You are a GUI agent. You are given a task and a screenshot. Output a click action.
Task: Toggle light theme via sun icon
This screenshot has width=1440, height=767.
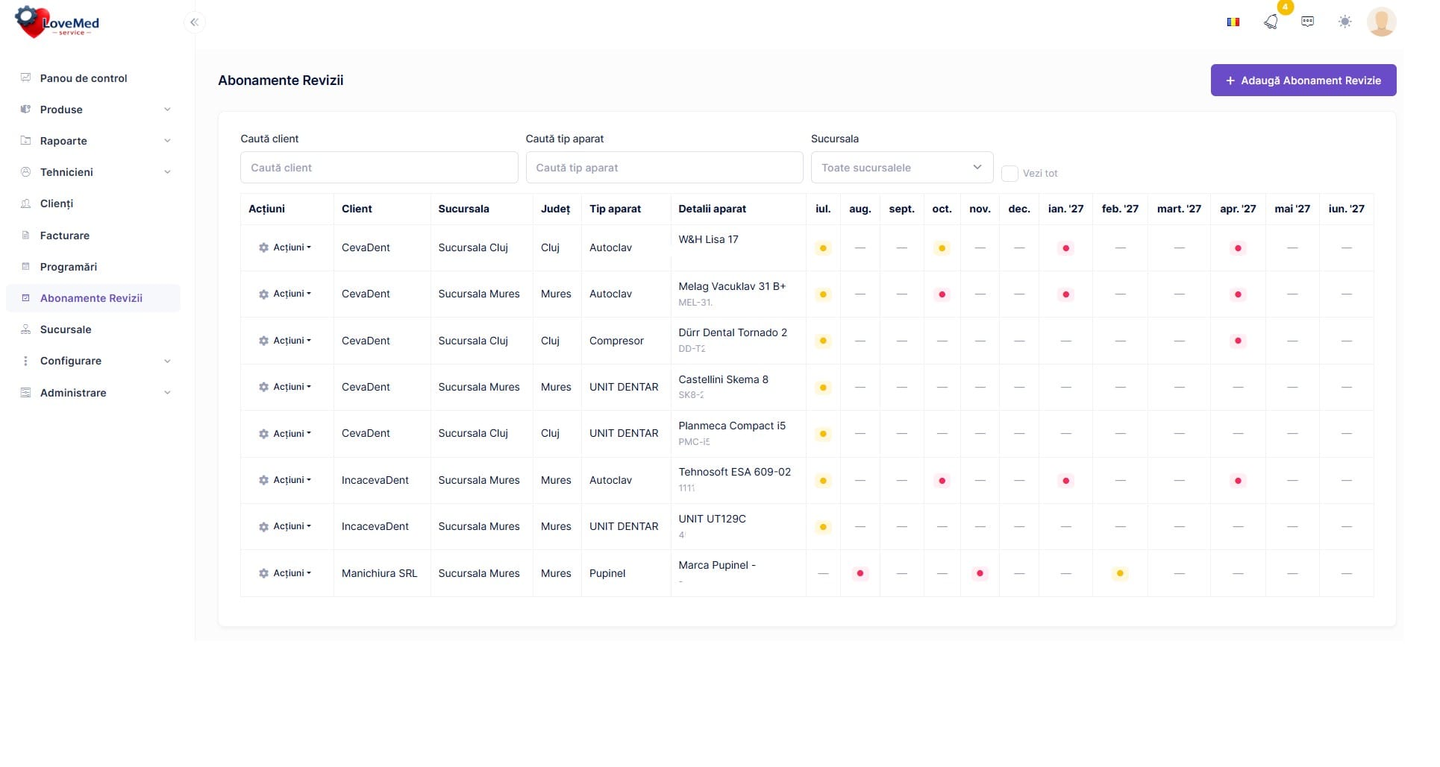[x=1344, y=22]
